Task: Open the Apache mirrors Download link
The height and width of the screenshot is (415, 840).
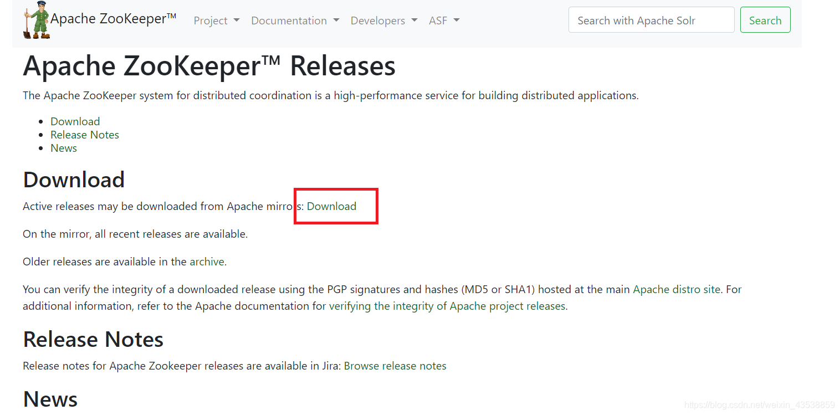Action: pyautogui.click(x=331, y=206)
